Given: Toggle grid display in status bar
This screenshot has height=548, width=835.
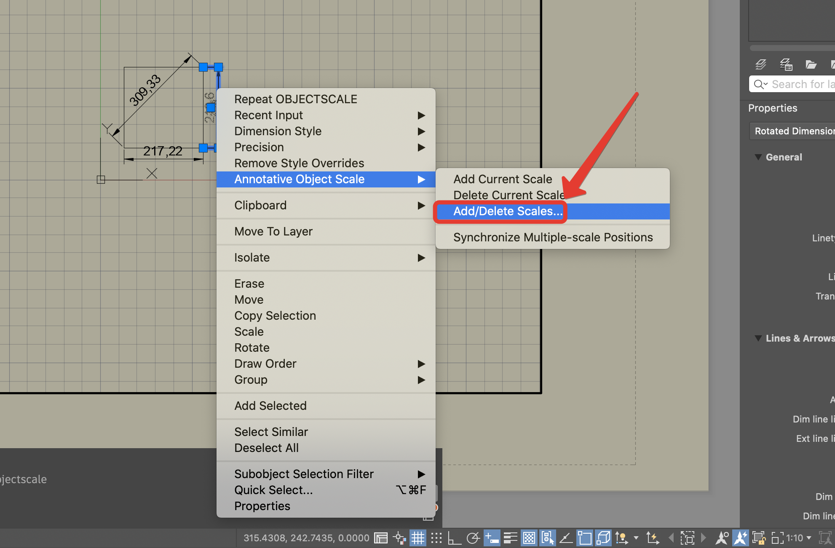Looking at the screenshot, I should point(418,538).
